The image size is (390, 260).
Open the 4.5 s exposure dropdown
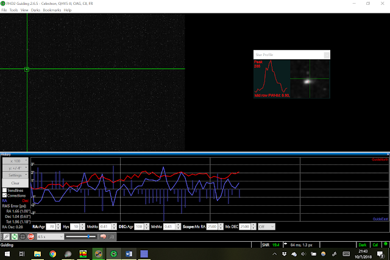[50, 237]
